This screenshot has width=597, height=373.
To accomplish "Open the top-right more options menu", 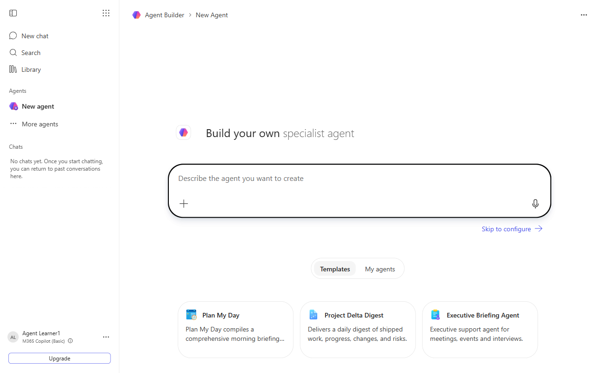I will point(584,15).
